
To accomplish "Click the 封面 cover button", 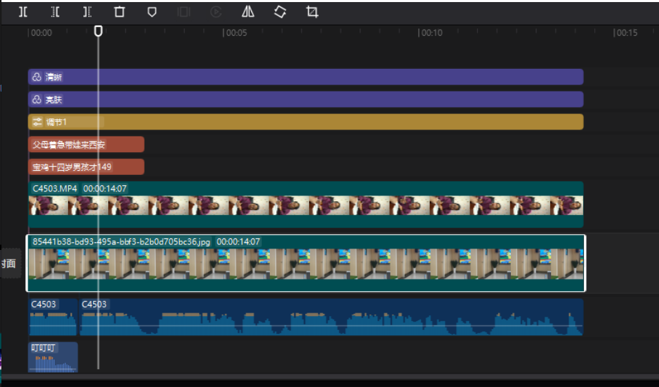I will coord(9,263).
